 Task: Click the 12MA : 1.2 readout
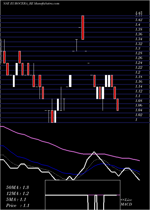coord(17,193)
